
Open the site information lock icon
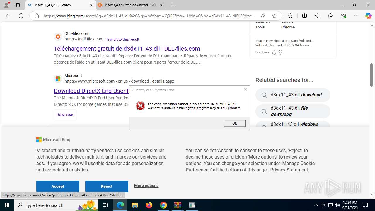pyautogui.click(x=37, y=16)
